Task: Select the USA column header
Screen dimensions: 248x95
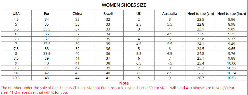Action: tap(16, 14)
